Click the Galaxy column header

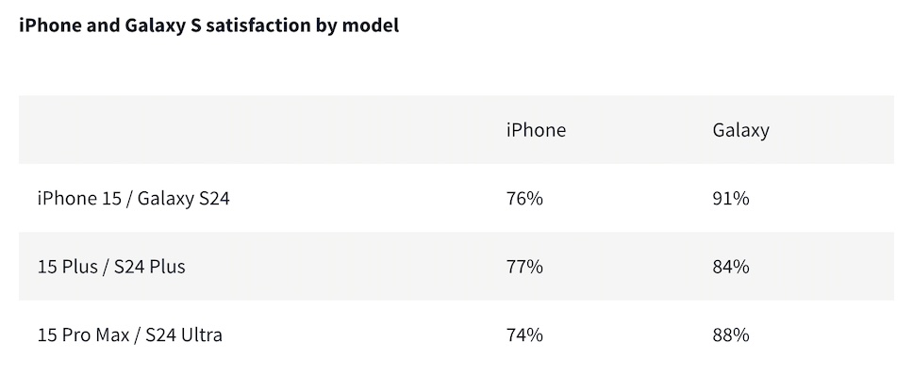point(740,130)
